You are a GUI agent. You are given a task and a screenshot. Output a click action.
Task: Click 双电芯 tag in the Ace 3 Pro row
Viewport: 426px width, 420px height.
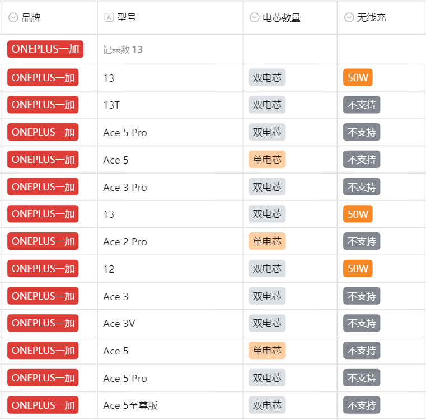point(267,187)
